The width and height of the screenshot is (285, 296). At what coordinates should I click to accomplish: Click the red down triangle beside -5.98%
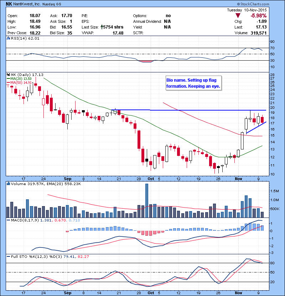tap(238, 16)
